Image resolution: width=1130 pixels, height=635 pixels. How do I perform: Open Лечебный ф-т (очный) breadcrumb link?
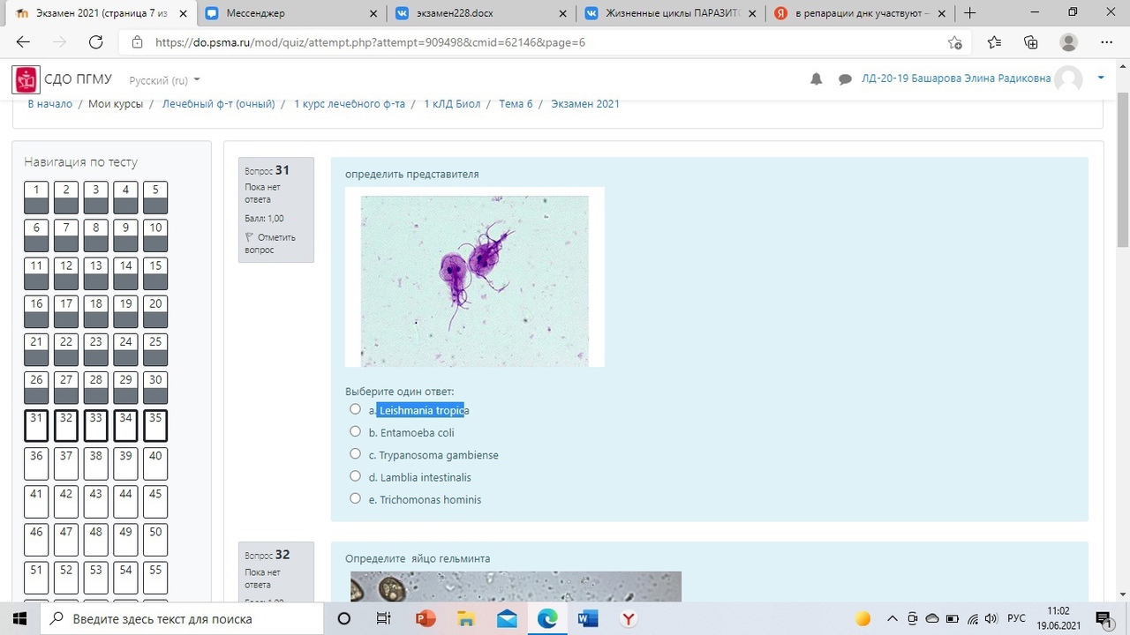pyautogui.click(x=218, y=104)
